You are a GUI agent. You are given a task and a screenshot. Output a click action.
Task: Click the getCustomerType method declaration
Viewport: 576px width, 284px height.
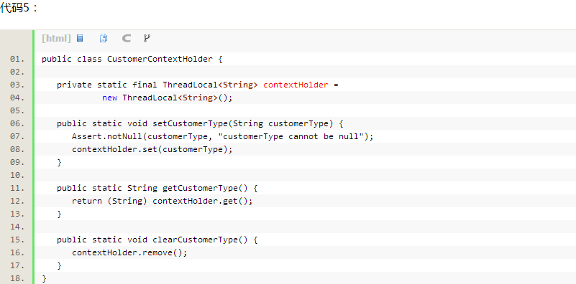(x=157, y=189)
